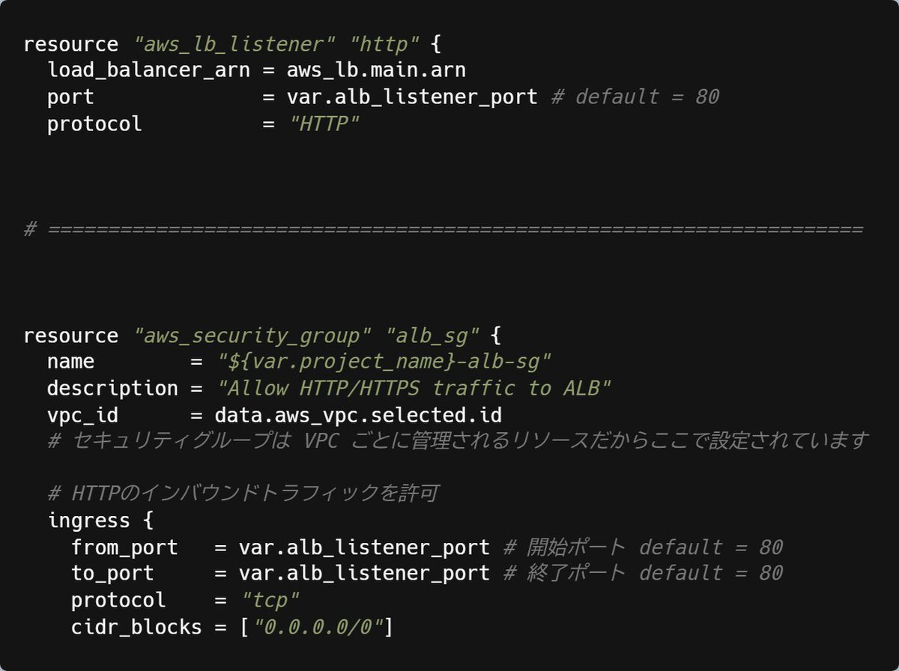
Task: Click var.alb_listener_port on the to_port line
Action: pyautogui.click(x=364, y=574)
